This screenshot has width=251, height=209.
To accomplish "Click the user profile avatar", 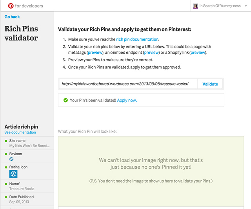I will 195,6.
